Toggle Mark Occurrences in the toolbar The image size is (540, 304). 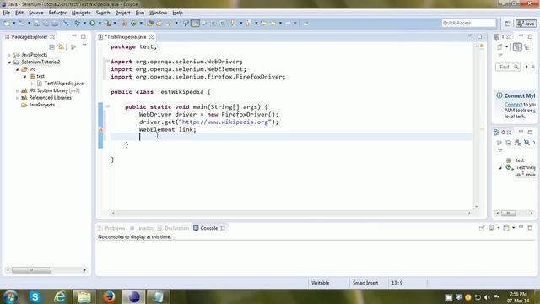point(195,23)
